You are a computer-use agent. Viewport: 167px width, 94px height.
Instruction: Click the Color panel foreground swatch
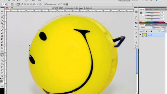point(141,13)
